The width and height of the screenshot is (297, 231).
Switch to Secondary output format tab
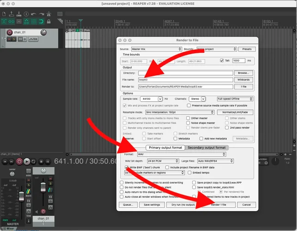[206, 147]
